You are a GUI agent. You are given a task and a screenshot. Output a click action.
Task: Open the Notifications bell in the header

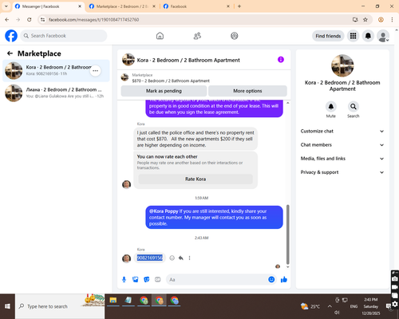coord(368,36)
